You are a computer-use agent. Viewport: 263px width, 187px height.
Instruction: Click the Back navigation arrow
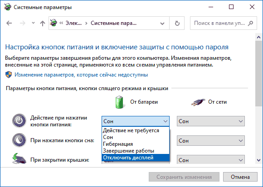(x=9, y=23)
